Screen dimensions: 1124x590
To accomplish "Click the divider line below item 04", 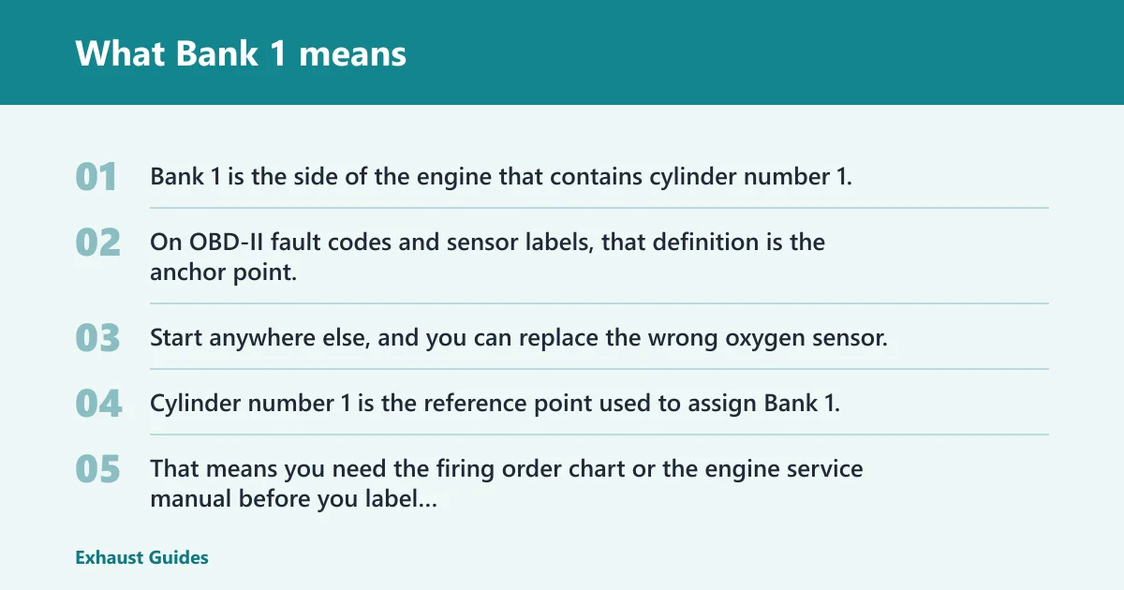I will 599,435.
